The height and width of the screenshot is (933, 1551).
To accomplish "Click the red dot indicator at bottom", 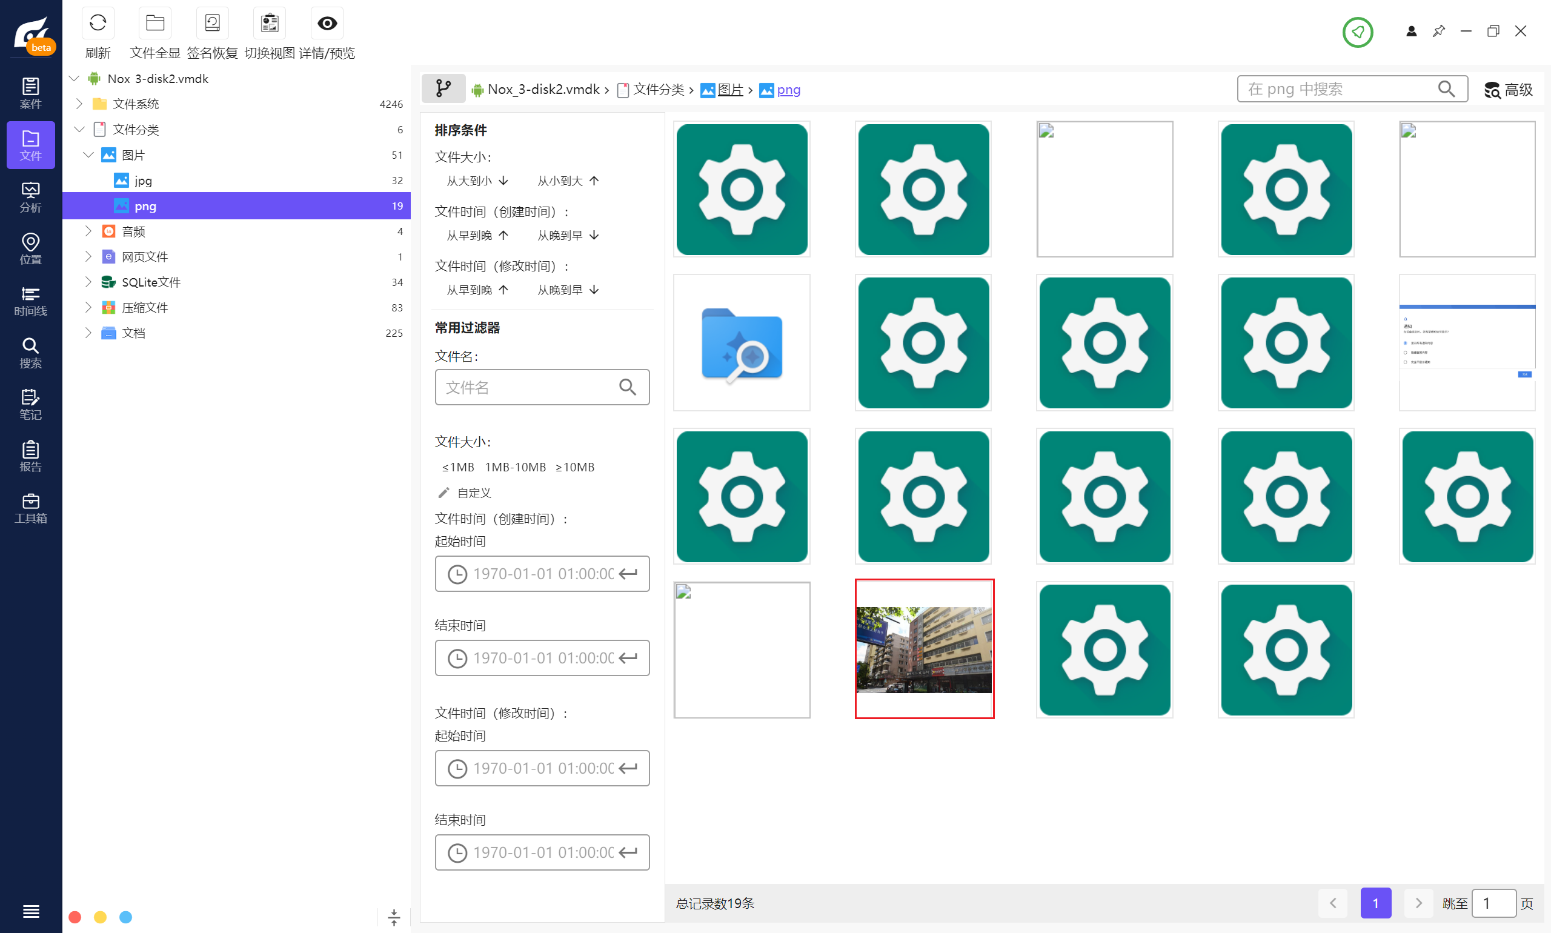I will tap(75, 917).
